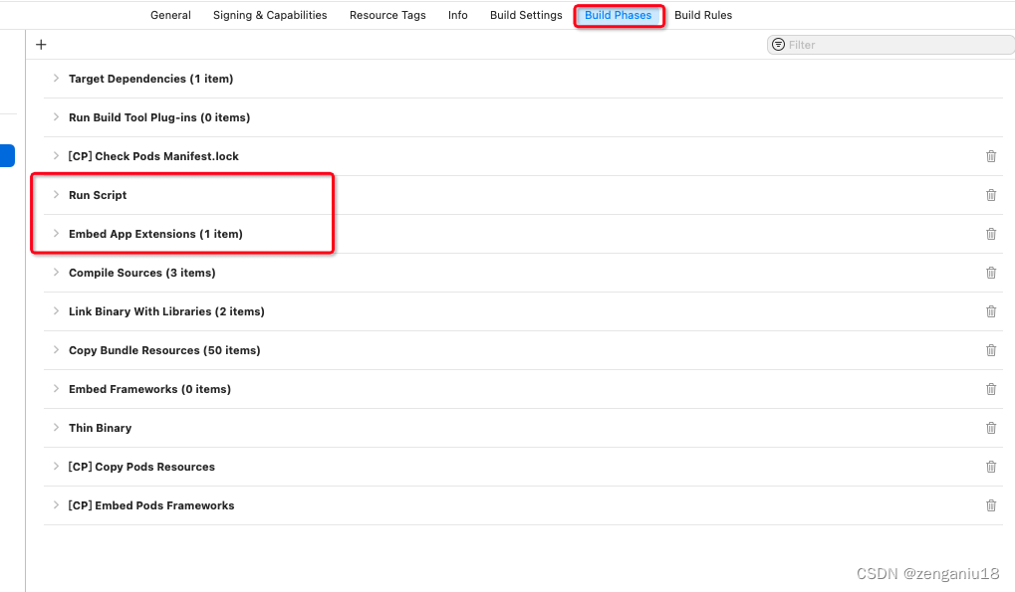Open the Build Settings tab
Image resolution: width=1015 pixels, height=592 pixels.
(526, 15)
